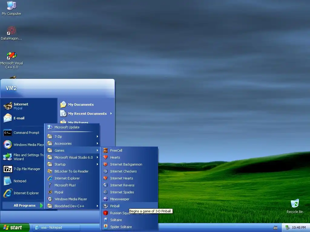
Task: Click the Internet Checkers icon
Action: pyautogui.click(x=106, y=171)
